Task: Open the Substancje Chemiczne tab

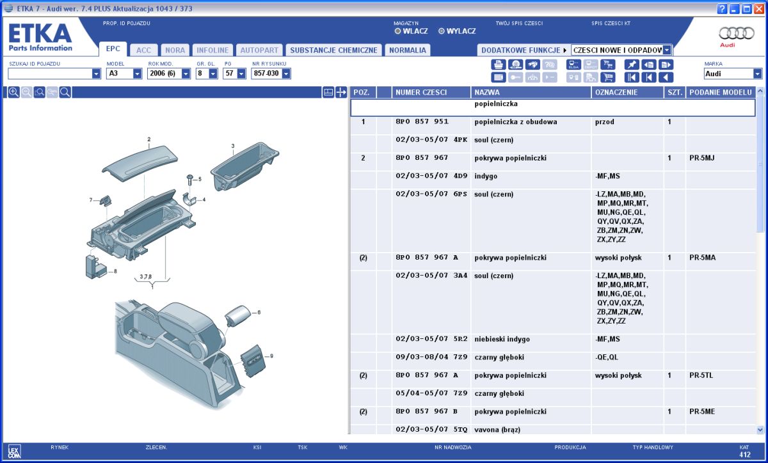Action: 333,50
